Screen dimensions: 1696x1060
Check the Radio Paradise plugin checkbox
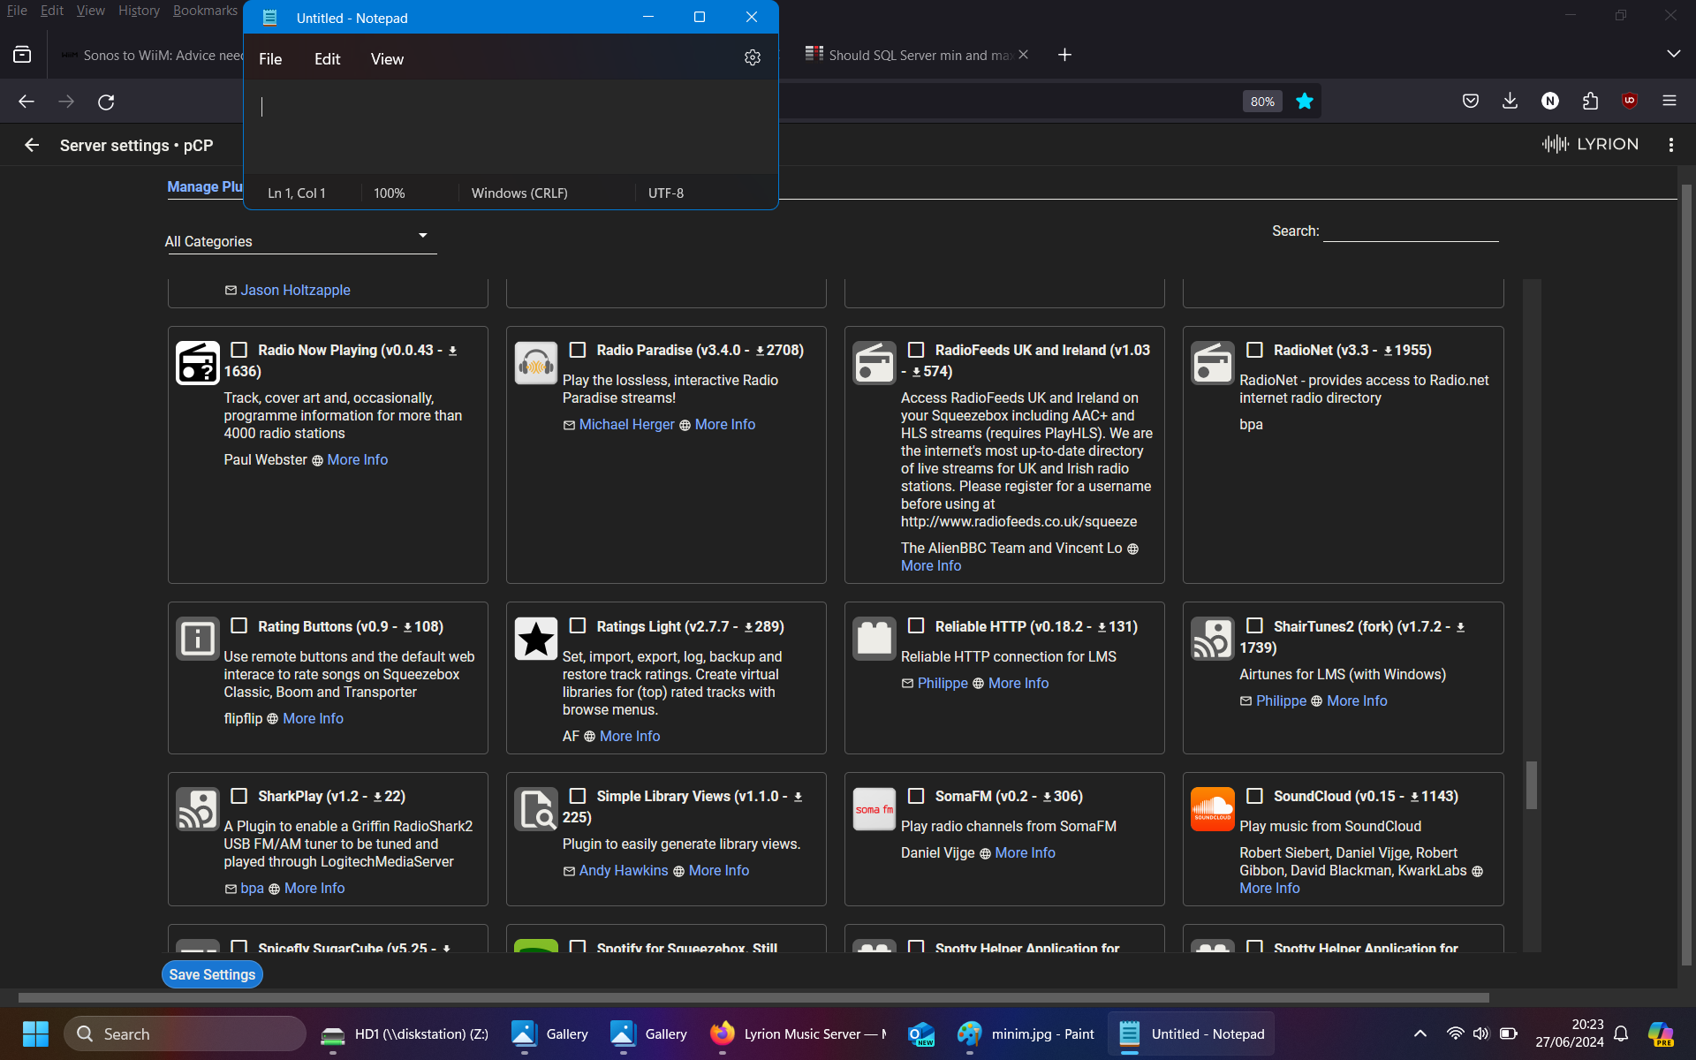click(578, 350)
